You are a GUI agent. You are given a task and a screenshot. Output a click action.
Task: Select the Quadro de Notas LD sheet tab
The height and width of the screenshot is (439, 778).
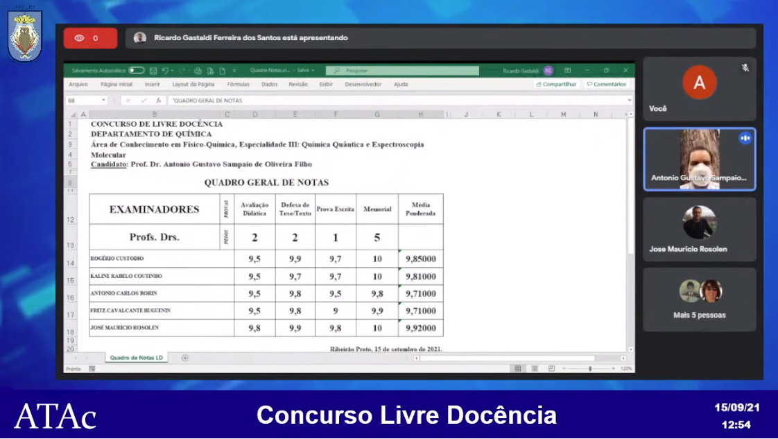(136, 358)
